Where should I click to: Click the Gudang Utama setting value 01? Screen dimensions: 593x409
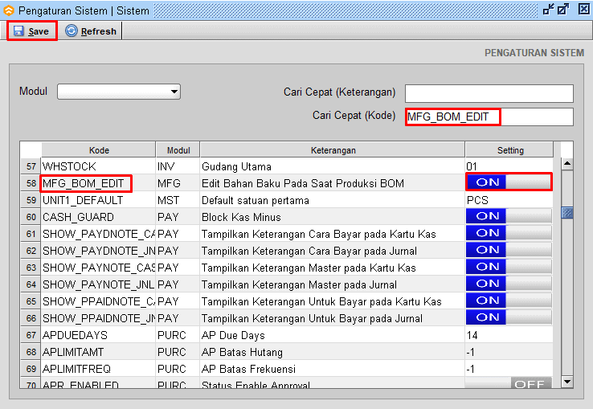509,166
